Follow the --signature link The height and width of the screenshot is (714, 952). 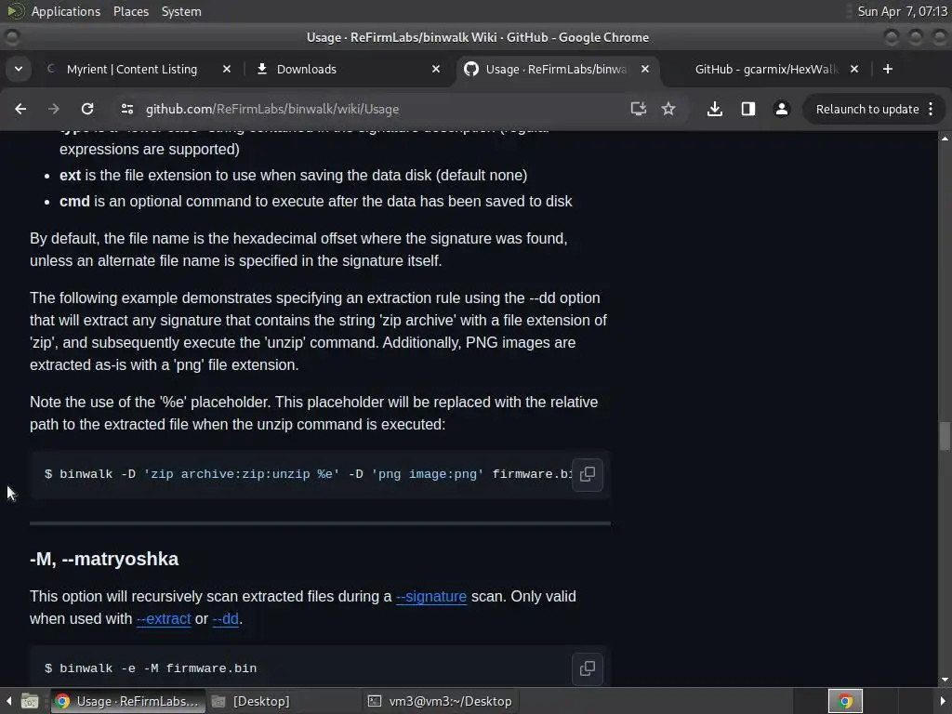pyautogui.click(x=431, y=597)
